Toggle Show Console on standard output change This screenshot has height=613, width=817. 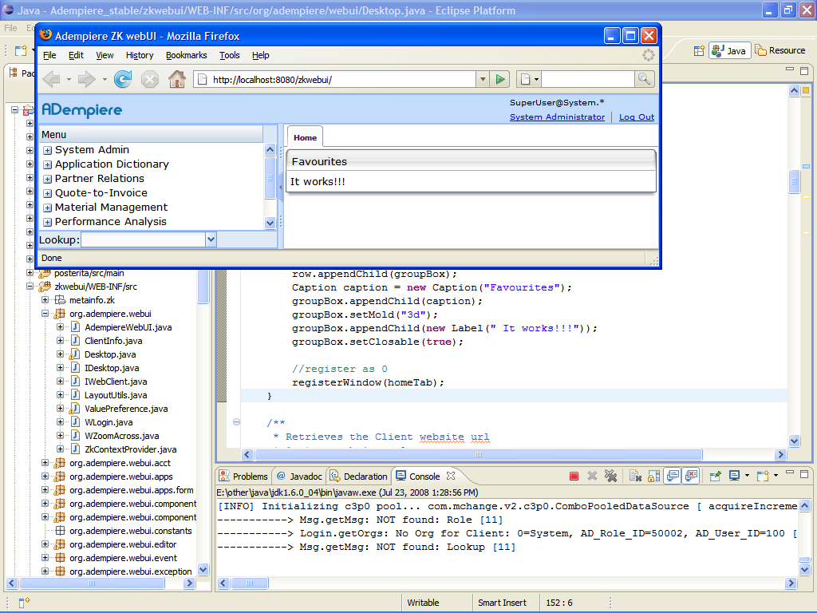coord(673,476)
